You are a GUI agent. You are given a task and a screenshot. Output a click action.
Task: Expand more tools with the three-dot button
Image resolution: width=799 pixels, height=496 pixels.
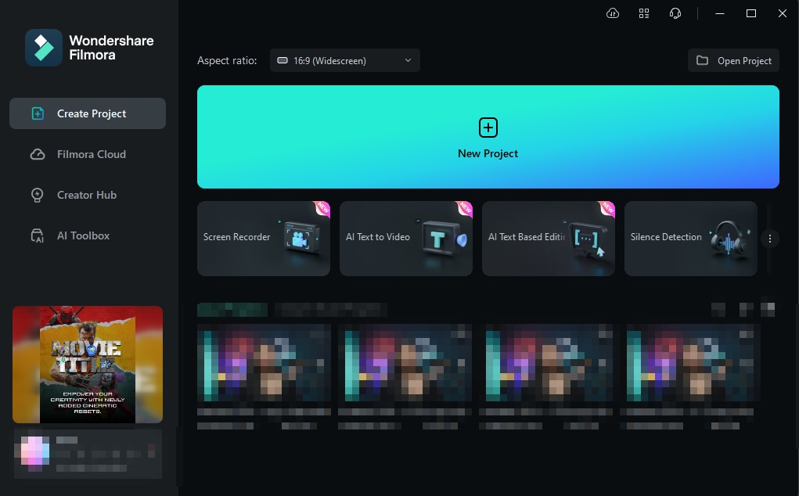(770, 239)
